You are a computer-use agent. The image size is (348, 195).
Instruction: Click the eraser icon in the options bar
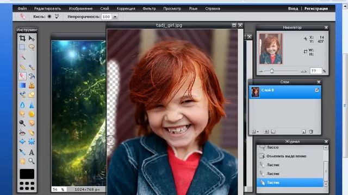23,17
